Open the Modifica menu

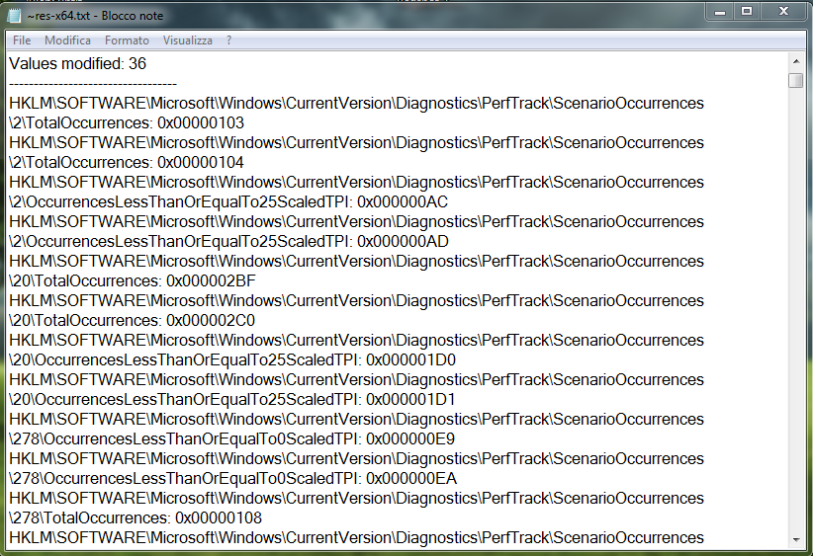(x=67, y=40)
